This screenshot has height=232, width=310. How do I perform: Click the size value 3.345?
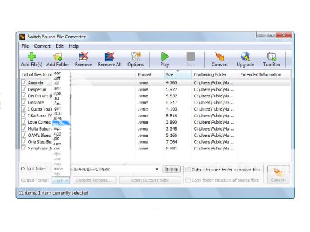(x=172, y=129)
